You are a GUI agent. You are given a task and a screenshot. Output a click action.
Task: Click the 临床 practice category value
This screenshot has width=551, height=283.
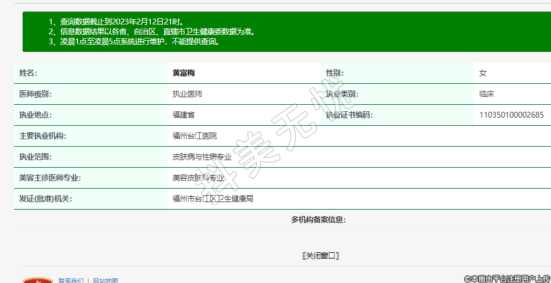(x=486, y=94)
